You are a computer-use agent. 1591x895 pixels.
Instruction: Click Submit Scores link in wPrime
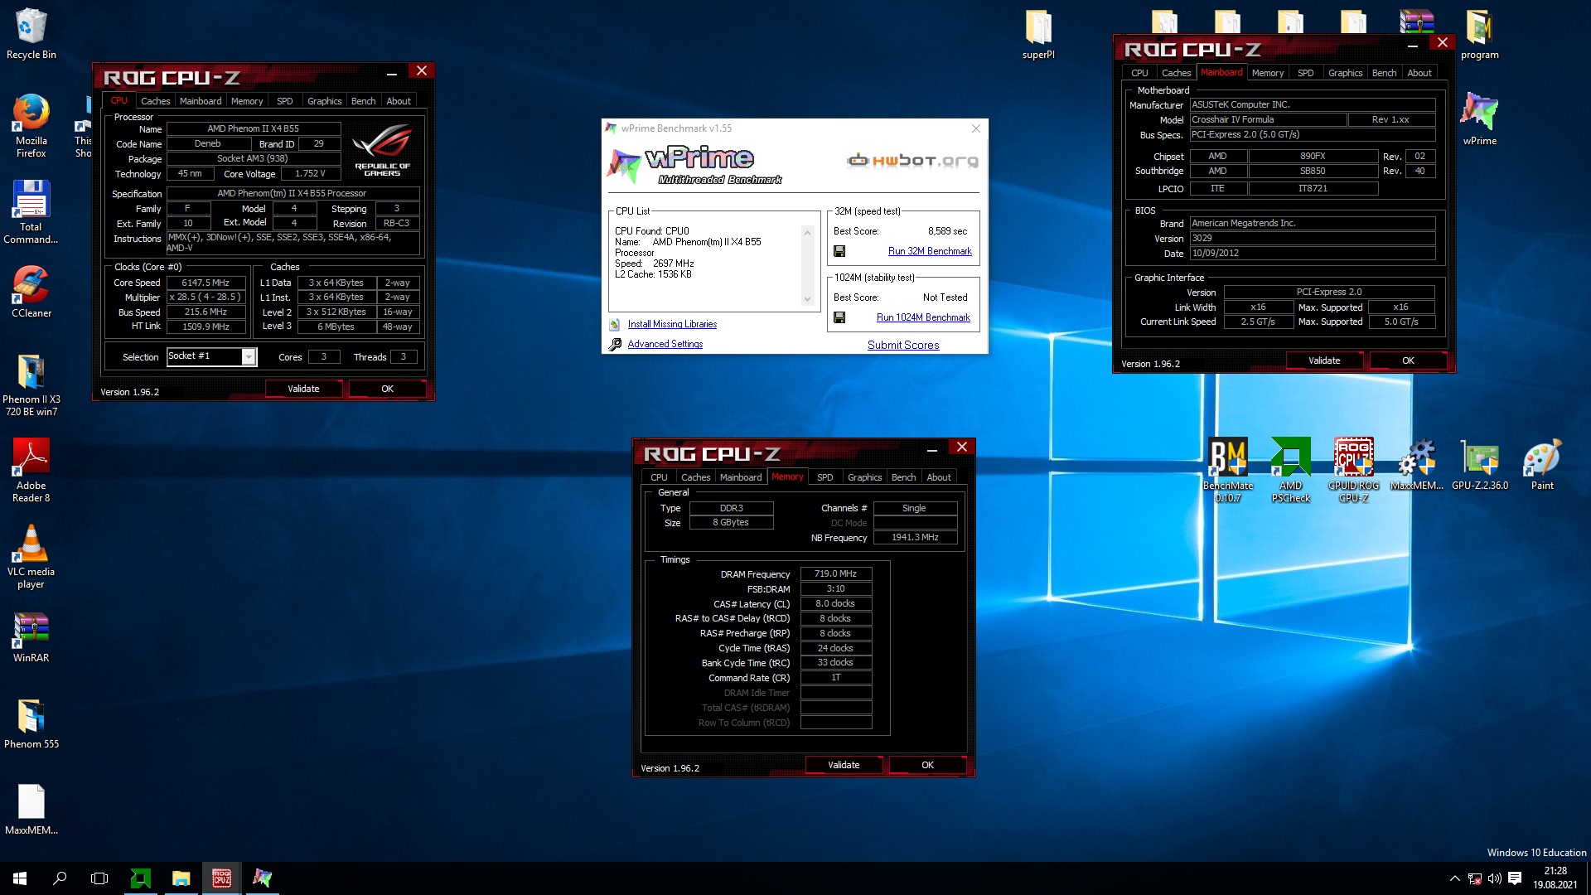(903, 345)
